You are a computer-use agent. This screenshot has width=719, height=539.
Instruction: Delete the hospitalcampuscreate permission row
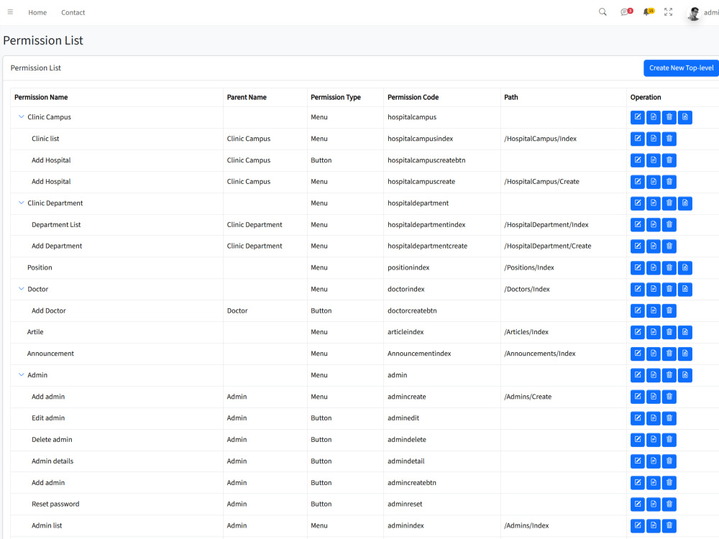coord(669,182)
